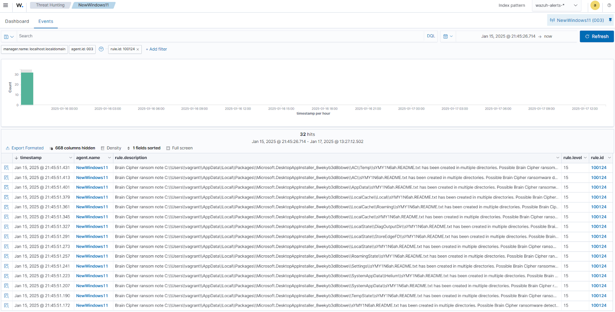Open the agent.name column header menu

pos(110,158)
